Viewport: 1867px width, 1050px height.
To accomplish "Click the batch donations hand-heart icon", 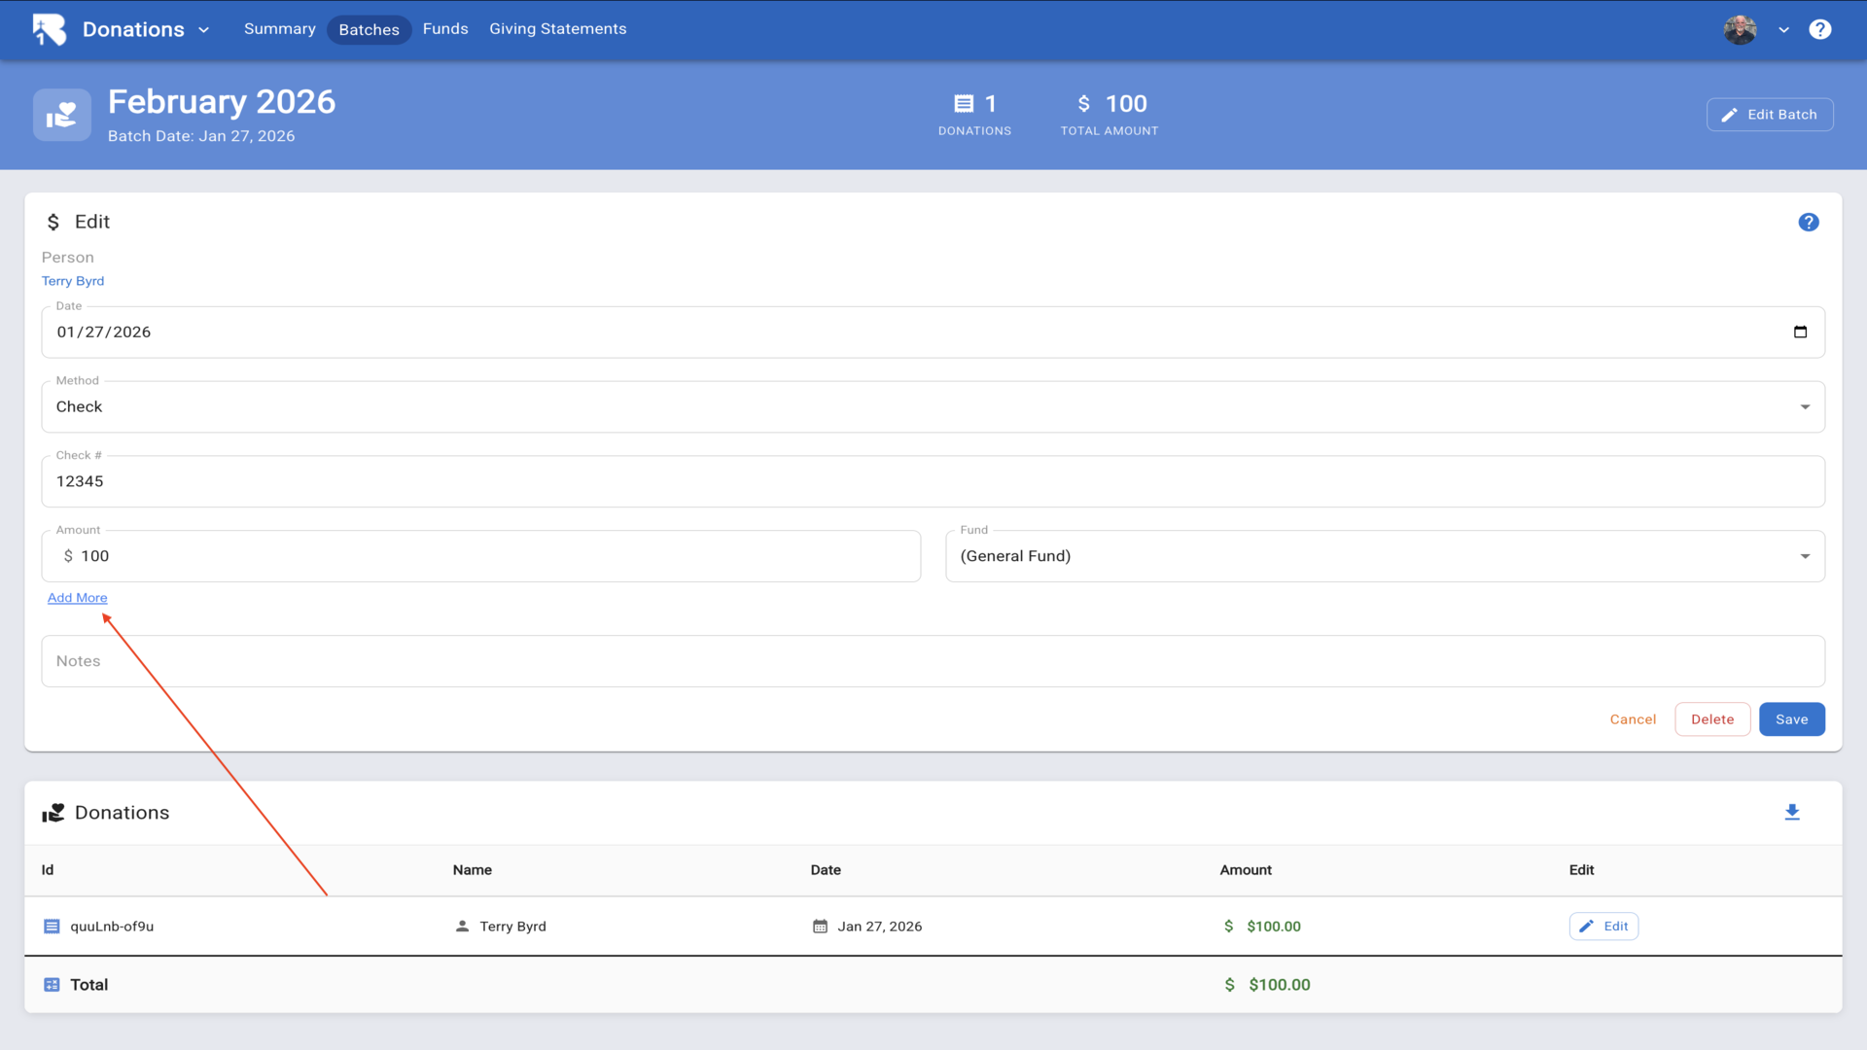I will point(62,115).
